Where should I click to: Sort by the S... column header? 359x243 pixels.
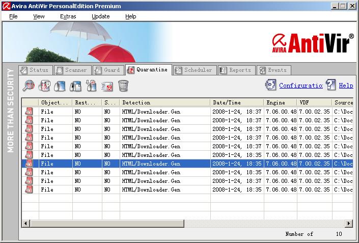point(111,102)
